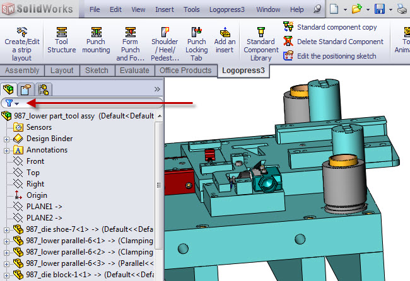
Task: Click the New document icon
Action: tap(334, 9)
